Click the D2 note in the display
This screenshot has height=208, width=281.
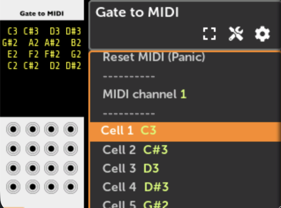coord(55,65)
